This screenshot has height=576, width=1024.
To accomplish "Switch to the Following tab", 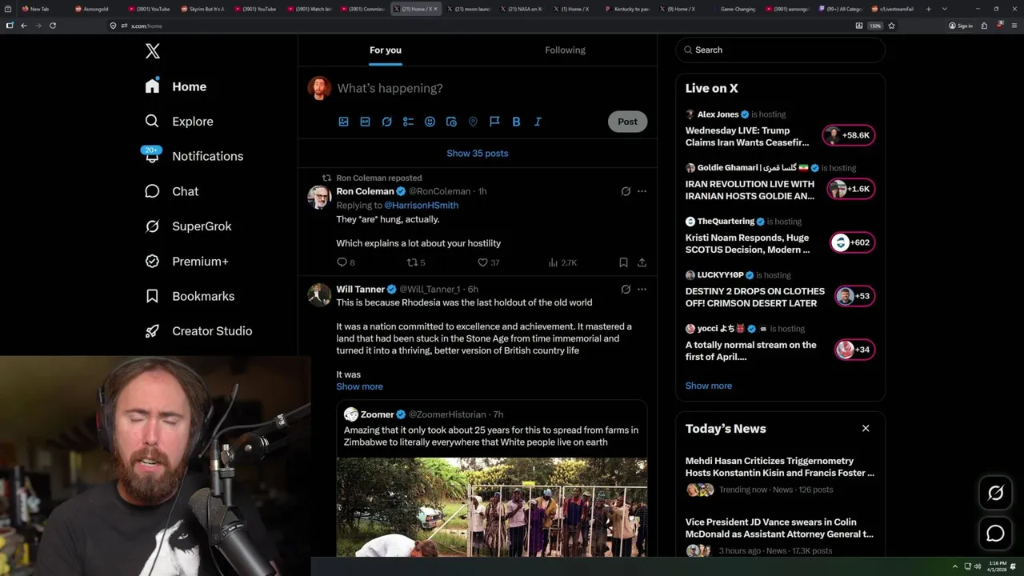I will click(565, 50).
